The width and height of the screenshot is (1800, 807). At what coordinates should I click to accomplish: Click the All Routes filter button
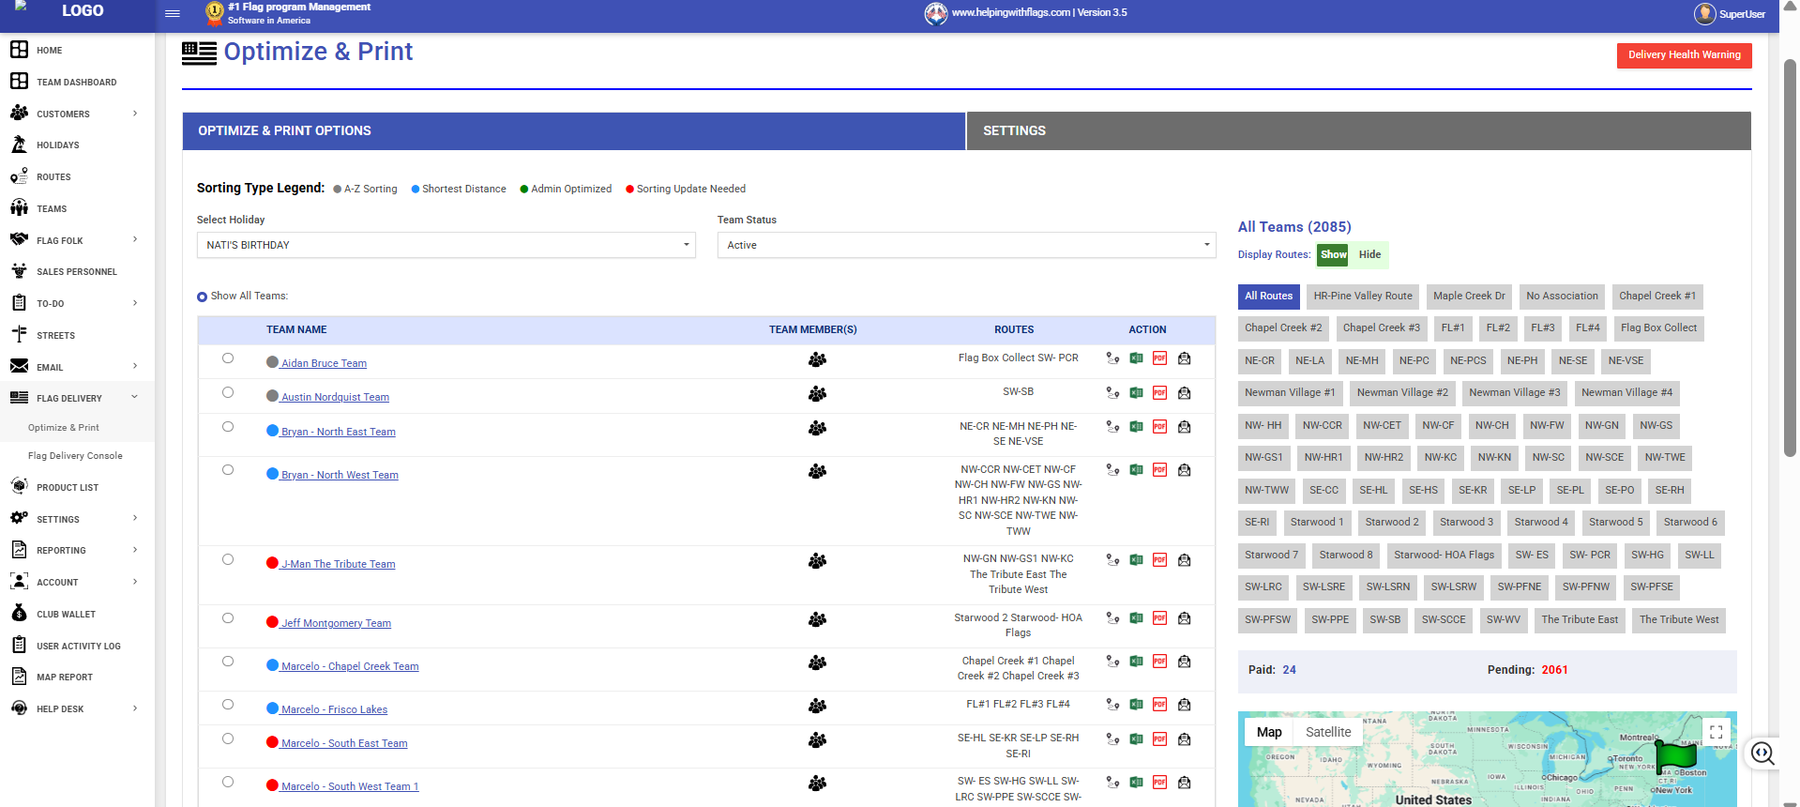[1268, 296]
